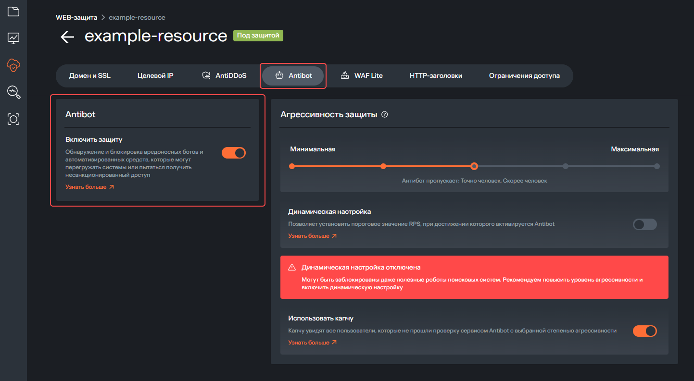This screenshot has height=381, width=694.
Task: Disable the Использовать капчу switch
Action: click(x=644, y=331)
